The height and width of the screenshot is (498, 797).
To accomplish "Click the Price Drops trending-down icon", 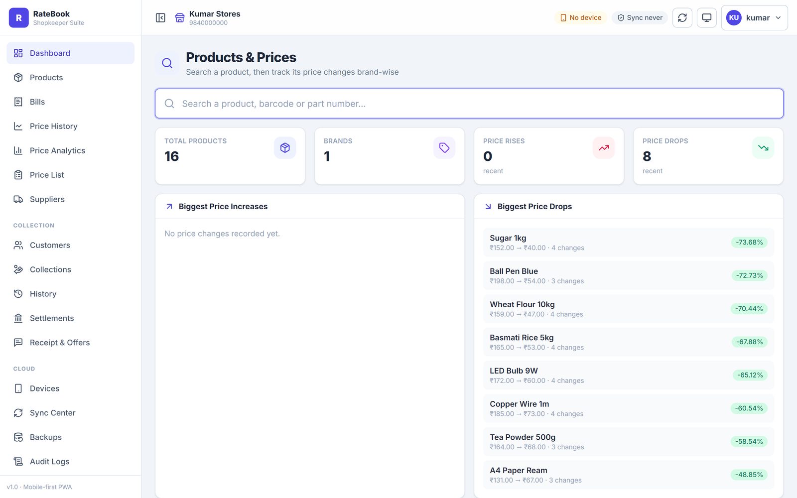I will [763, 148].
